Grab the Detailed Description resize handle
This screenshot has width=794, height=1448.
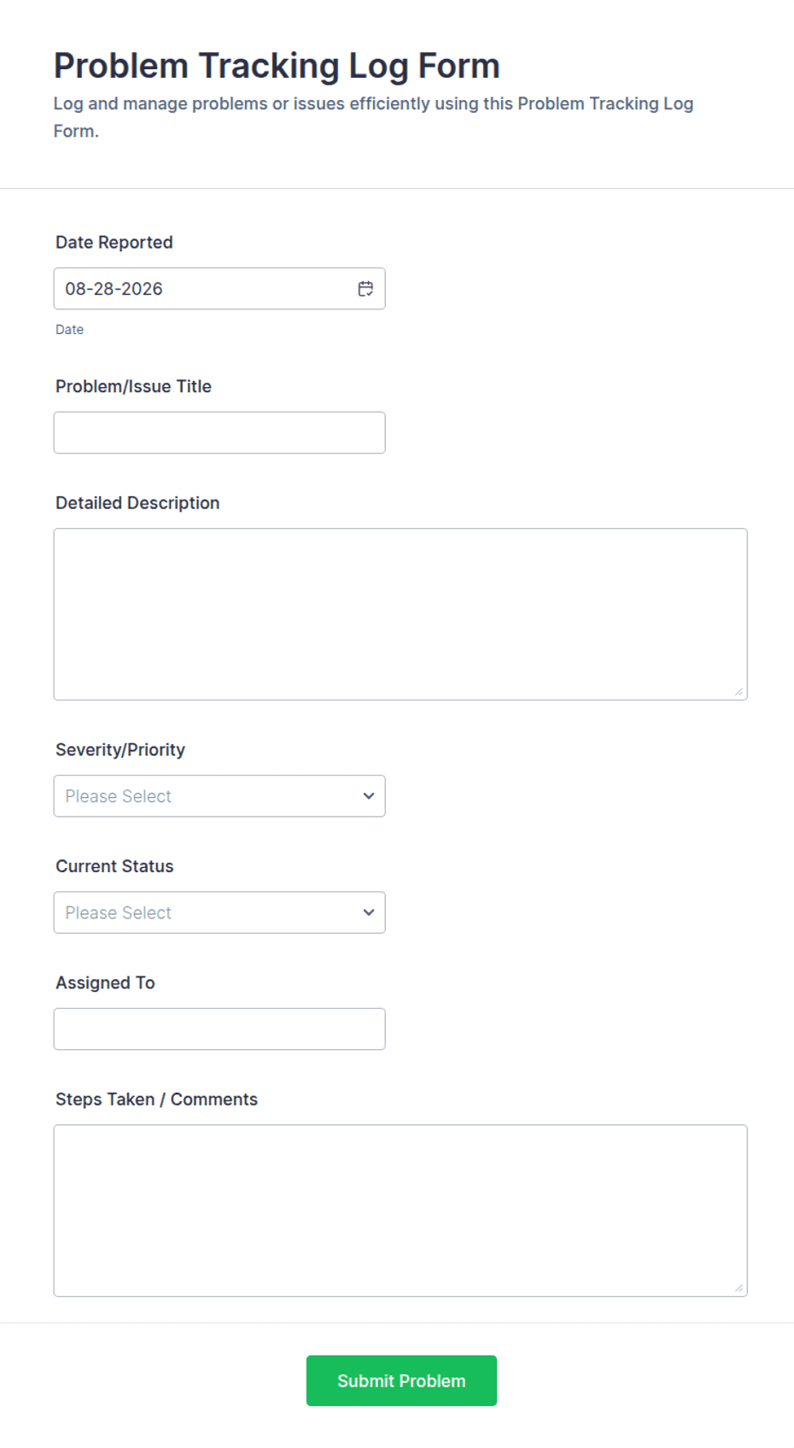tap(739, 691)
